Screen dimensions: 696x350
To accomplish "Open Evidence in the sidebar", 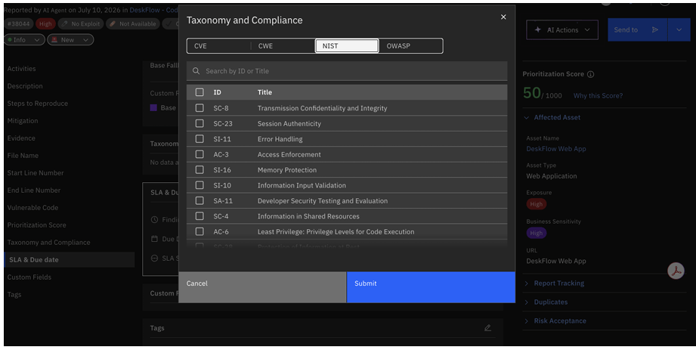I will (x=21, y=138).
